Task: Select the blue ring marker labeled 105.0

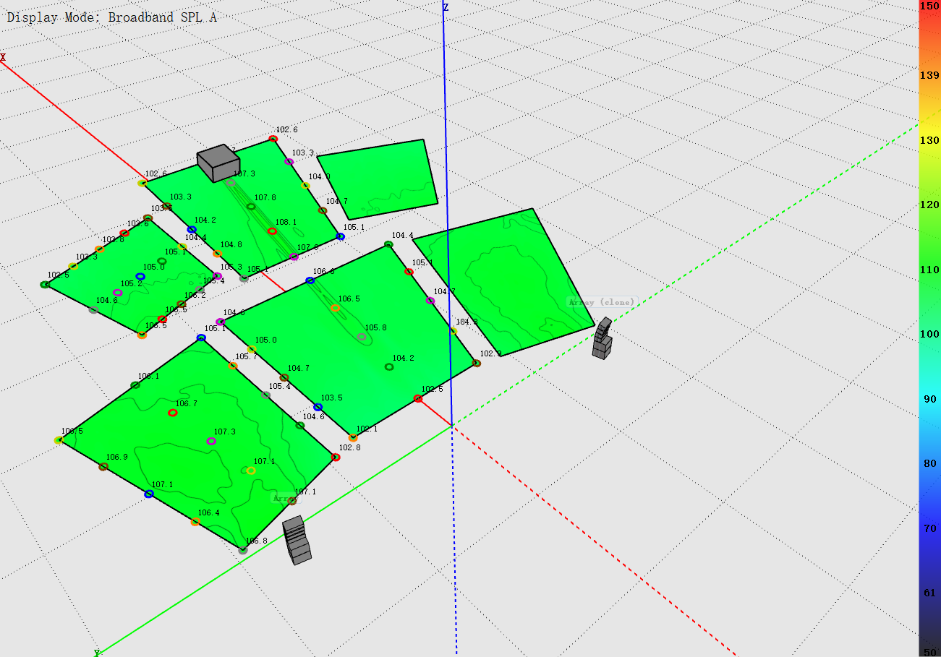Action: tap(140, 276)
